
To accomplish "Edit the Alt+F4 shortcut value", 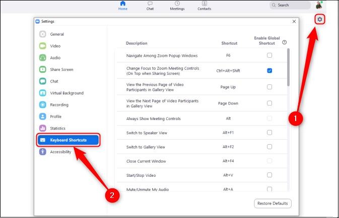I will [x=228, y=161].
